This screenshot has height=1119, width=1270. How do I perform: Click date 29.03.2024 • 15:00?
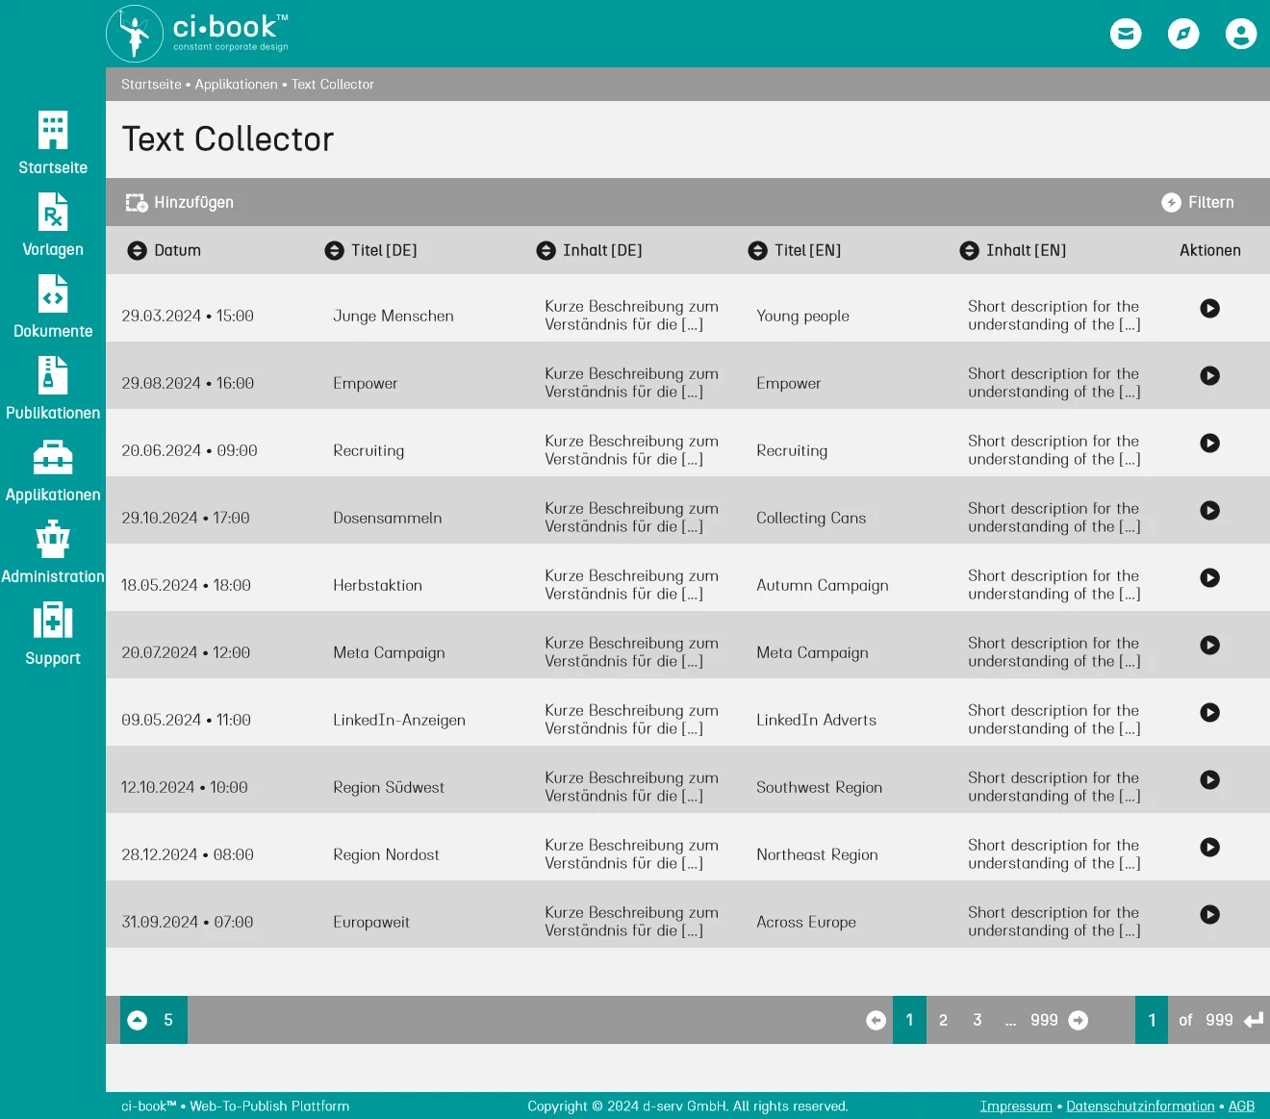click(x=188, y=316)
